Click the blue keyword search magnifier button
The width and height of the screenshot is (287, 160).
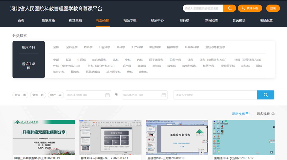265,95
